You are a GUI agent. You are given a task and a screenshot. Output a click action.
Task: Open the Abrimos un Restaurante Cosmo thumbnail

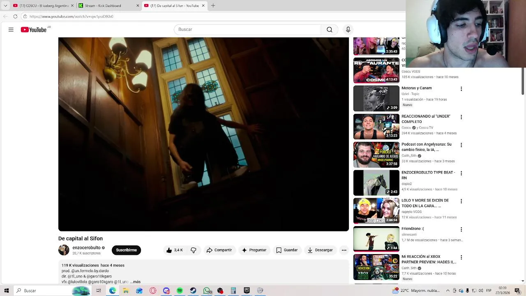point(376,70)
